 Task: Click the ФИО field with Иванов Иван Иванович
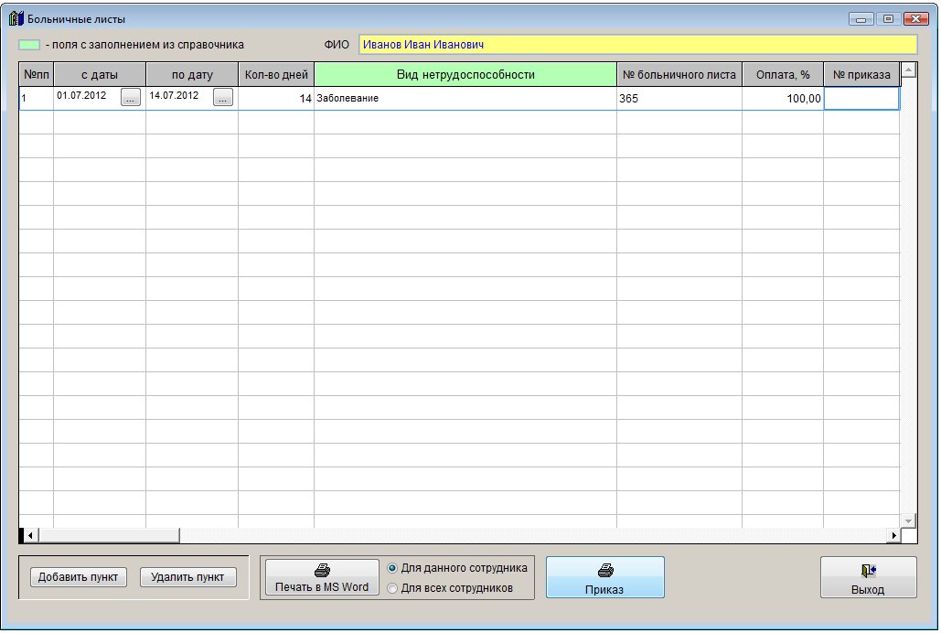[638, 45]
